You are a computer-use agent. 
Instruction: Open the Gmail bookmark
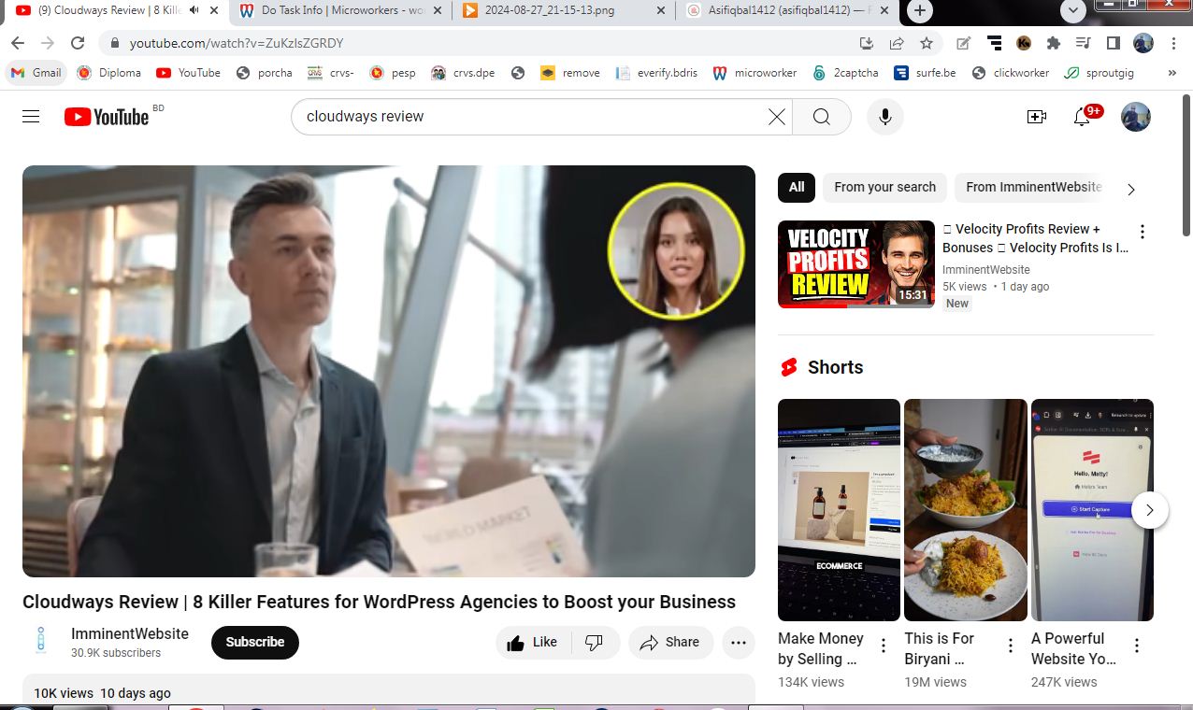tap(36, 73)
